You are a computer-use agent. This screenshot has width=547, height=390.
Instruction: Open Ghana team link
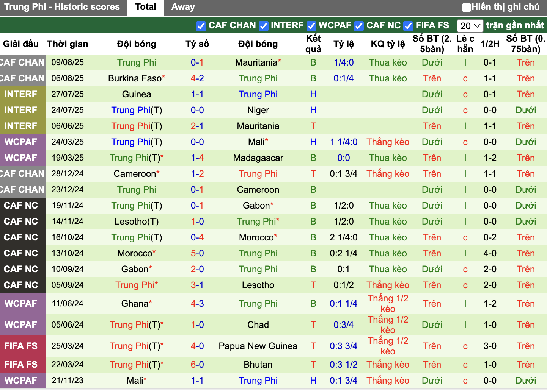135,304
